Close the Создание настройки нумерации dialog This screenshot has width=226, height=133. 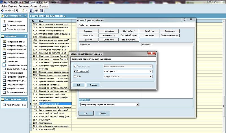click(x=152, y=53)
